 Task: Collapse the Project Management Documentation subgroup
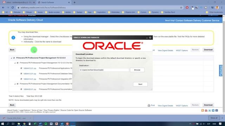click(x=15, y=84)
